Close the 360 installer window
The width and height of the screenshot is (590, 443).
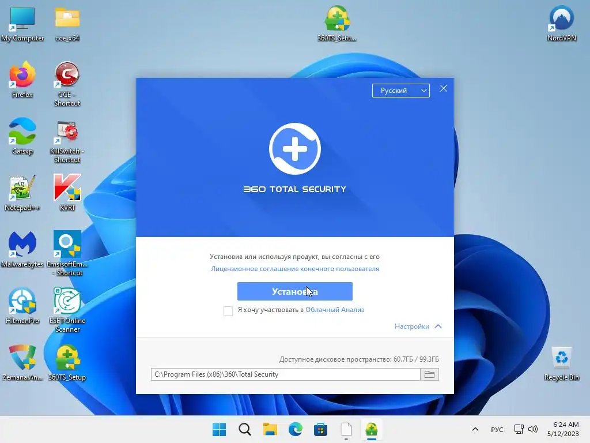pos(444,88)
